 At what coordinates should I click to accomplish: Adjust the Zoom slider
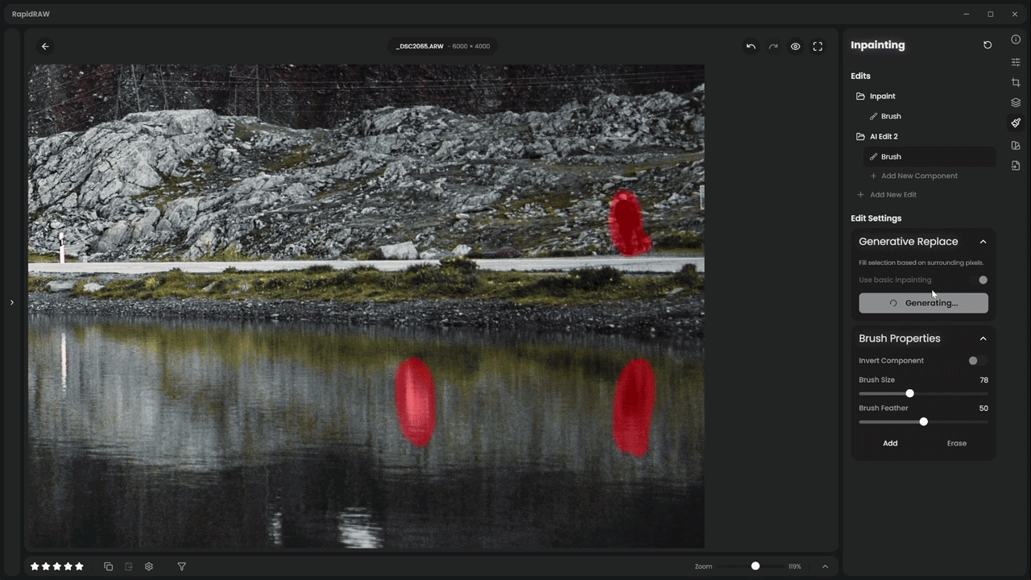(x=750, y=566)
